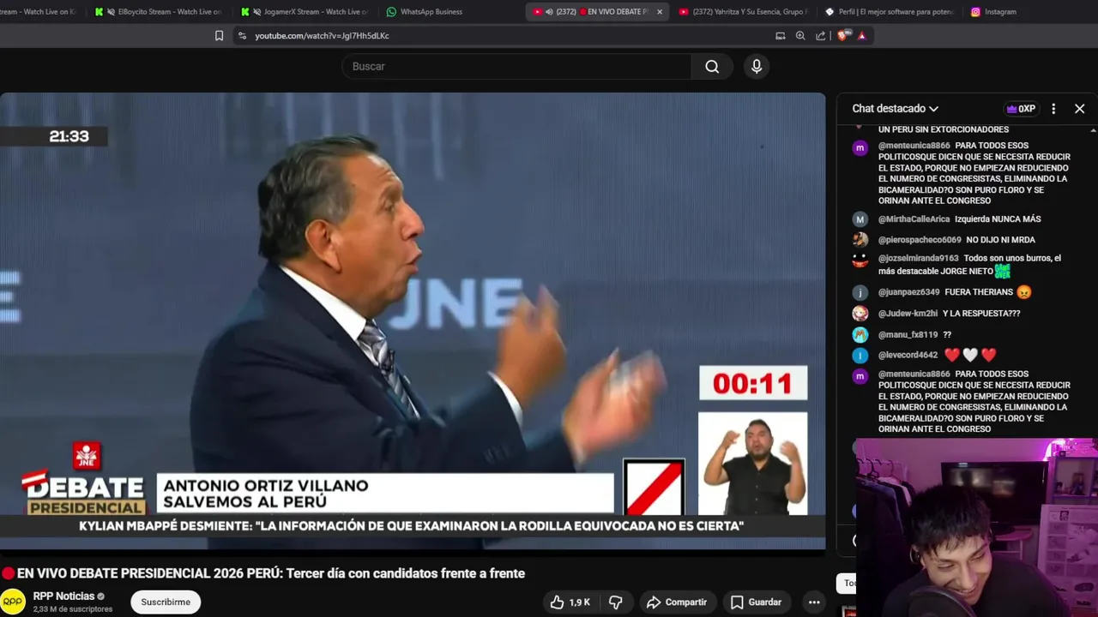Image resolution: width=1098 pixels, height=617 pixels.
Task: Open Brave Rewards triangle icon
Action: click(862, 36)
